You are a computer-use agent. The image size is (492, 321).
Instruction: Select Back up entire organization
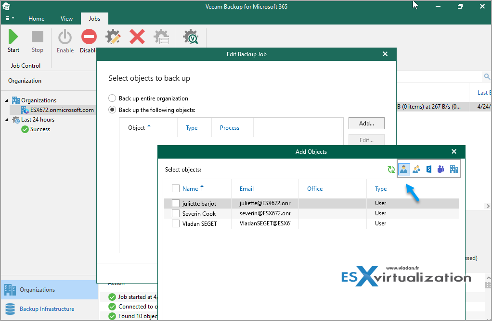point(112,99)
